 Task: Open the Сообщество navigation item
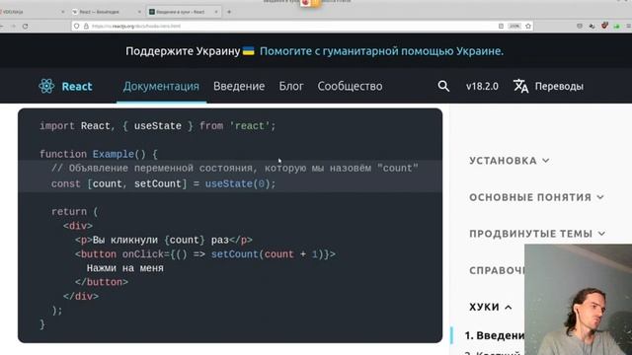pos(350,86)
